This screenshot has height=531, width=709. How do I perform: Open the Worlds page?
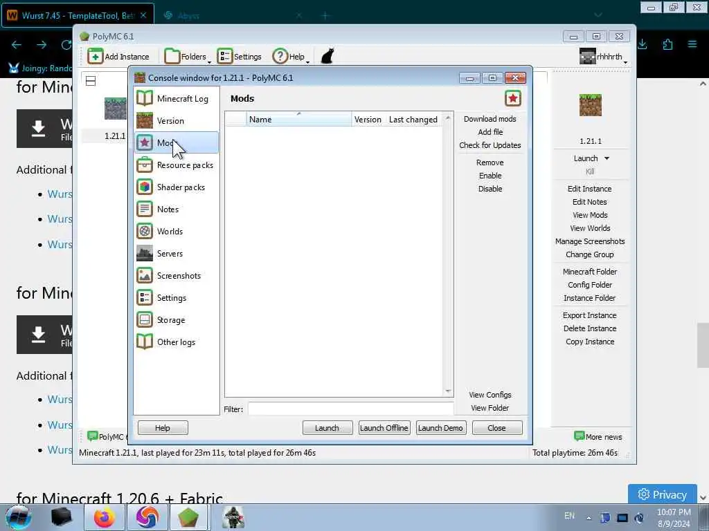(x=177, y=231)
